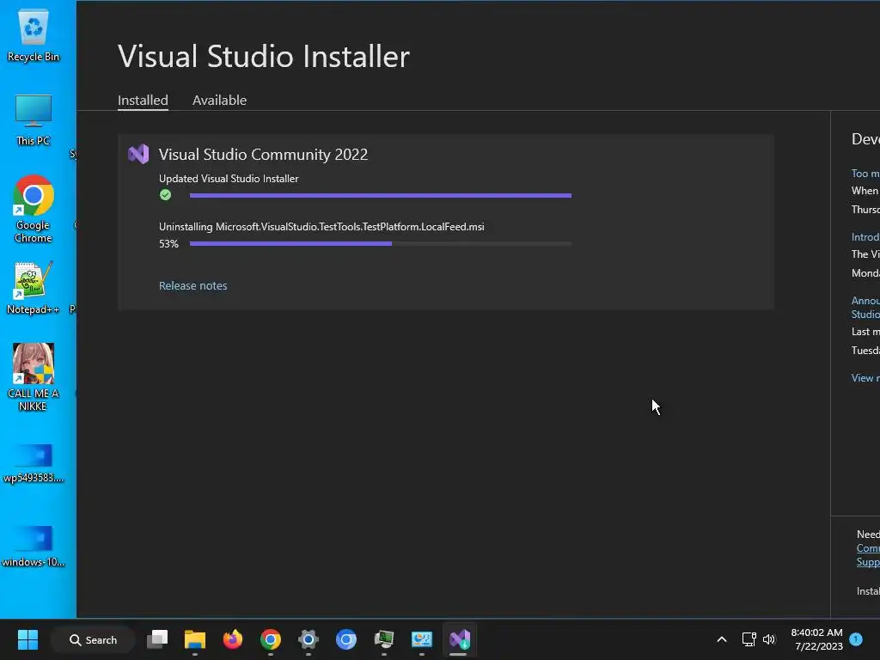Open the blue Chromium icon on taskbar
The width and height of the screenshot is (880, 660).
point(346,639)
